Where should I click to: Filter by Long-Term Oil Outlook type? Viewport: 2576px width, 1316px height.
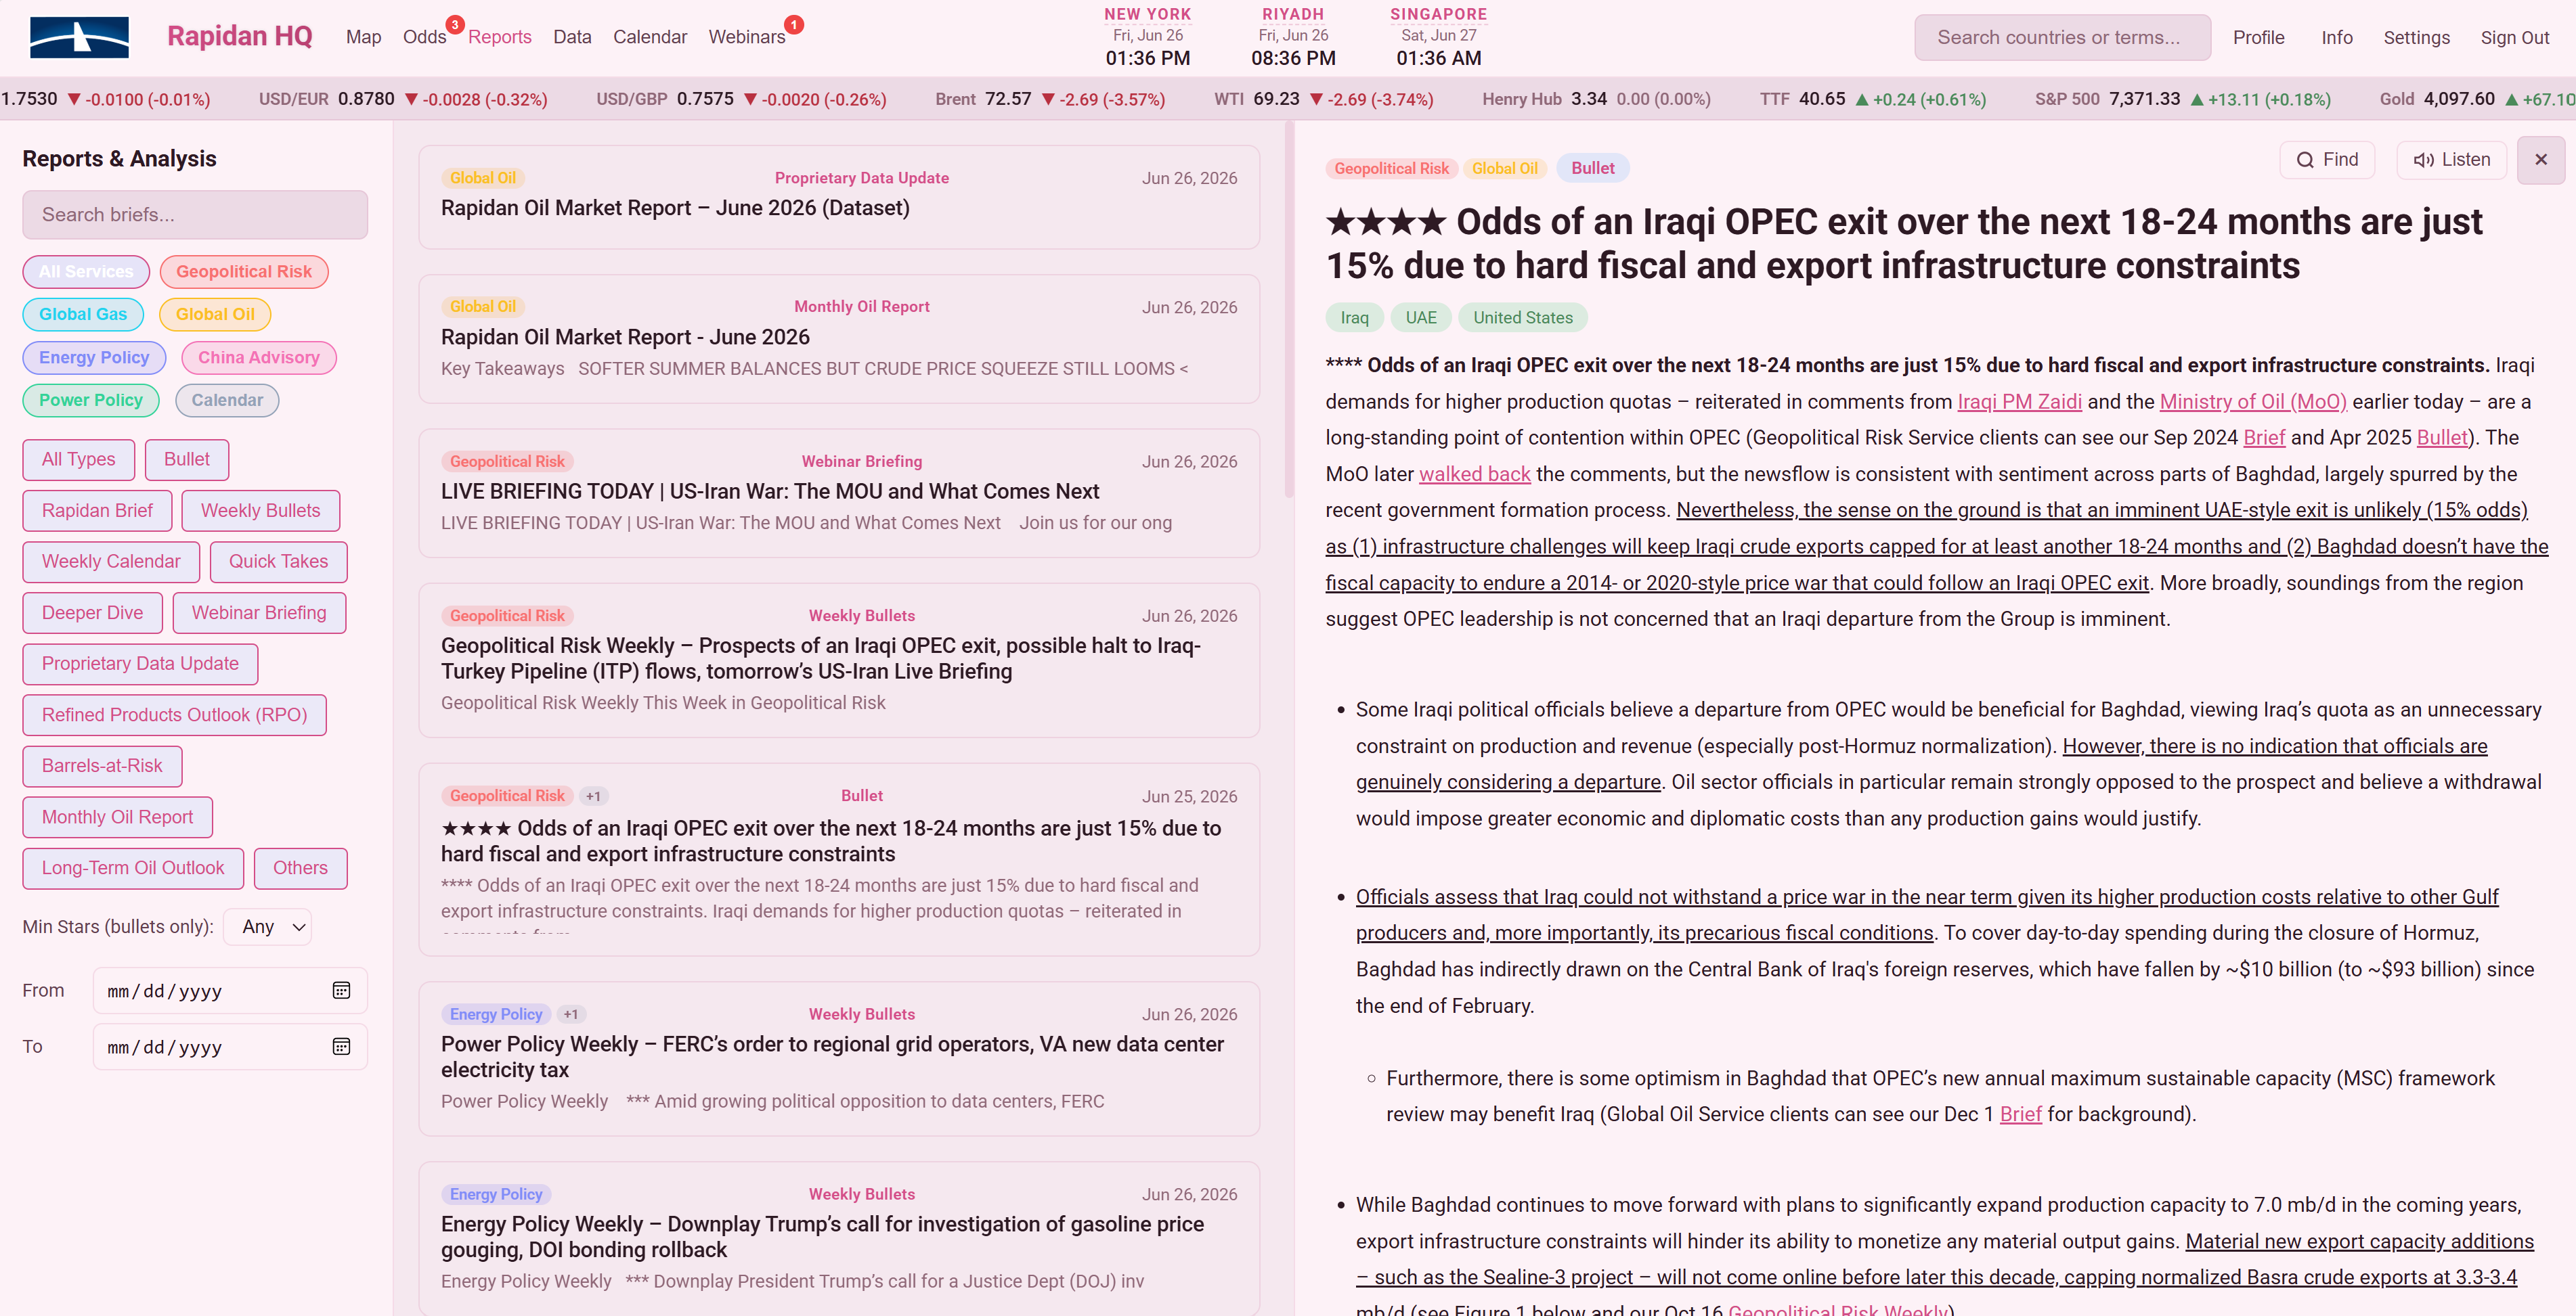pos(133,867)
